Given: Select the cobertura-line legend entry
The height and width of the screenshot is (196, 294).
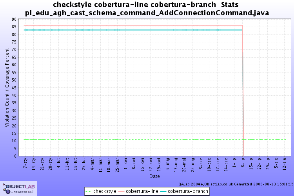Looking at the screenshot, I should (x=138, y=191).
